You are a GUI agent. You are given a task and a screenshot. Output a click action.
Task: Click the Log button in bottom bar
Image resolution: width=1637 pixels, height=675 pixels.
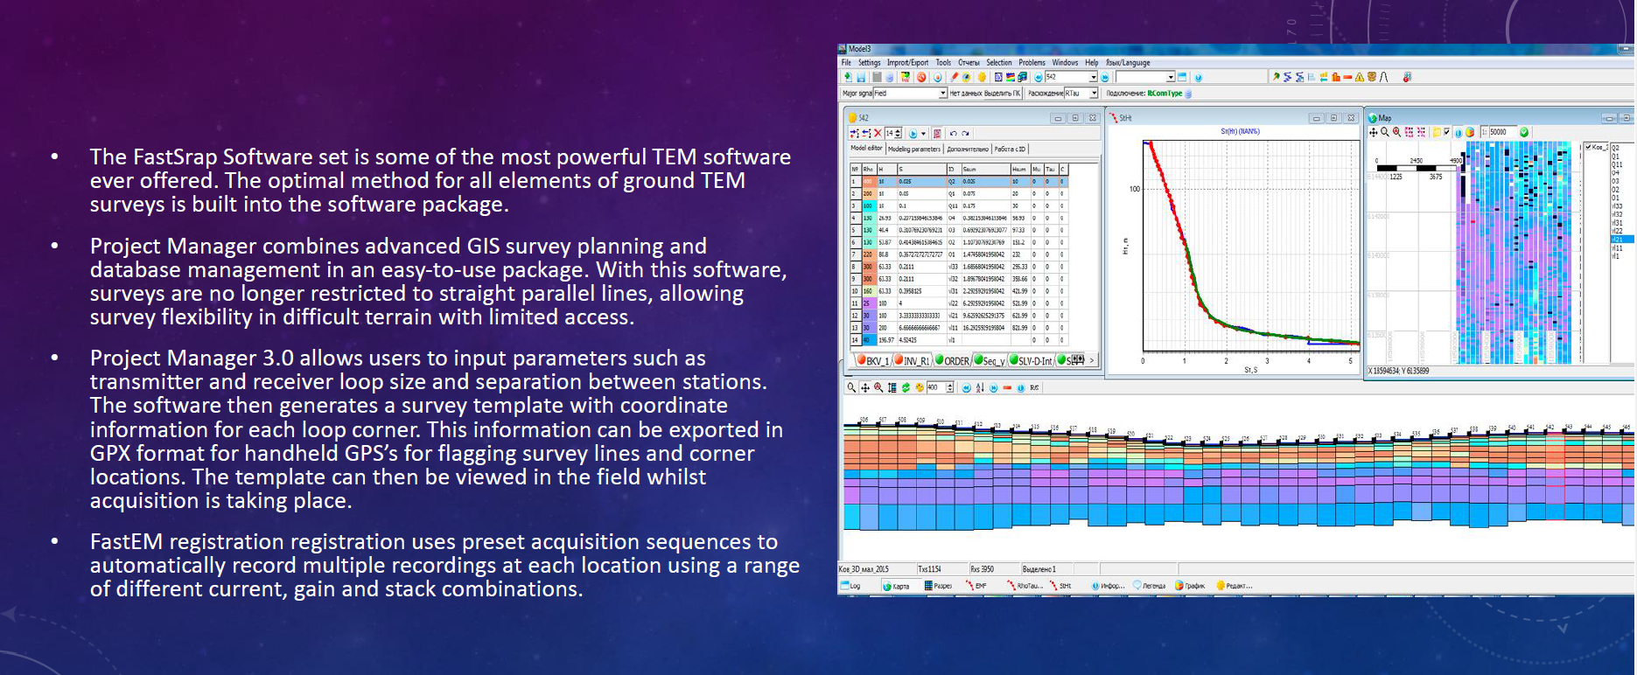[850, 586]
